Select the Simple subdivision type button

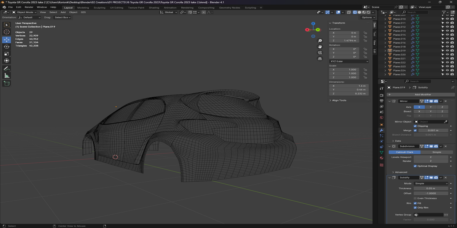(x=436, y=152)
